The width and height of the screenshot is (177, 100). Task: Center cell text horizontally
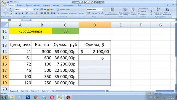pyautogui.click(x=45, y=13)
